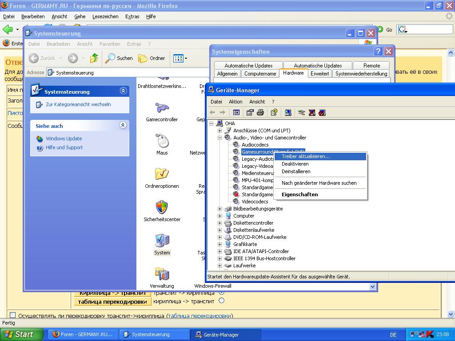Expand the Grafikkarte node
The image size is (455, 341).
(220, 244)
